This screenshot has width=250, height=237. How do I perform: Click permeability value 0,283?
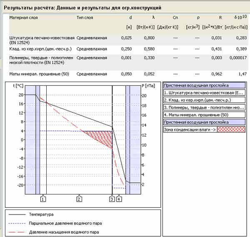pos(241,38)
